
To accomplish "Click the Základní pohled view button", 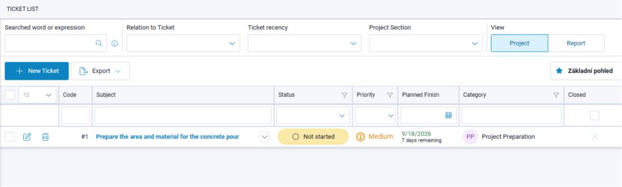I will (586, 71).
